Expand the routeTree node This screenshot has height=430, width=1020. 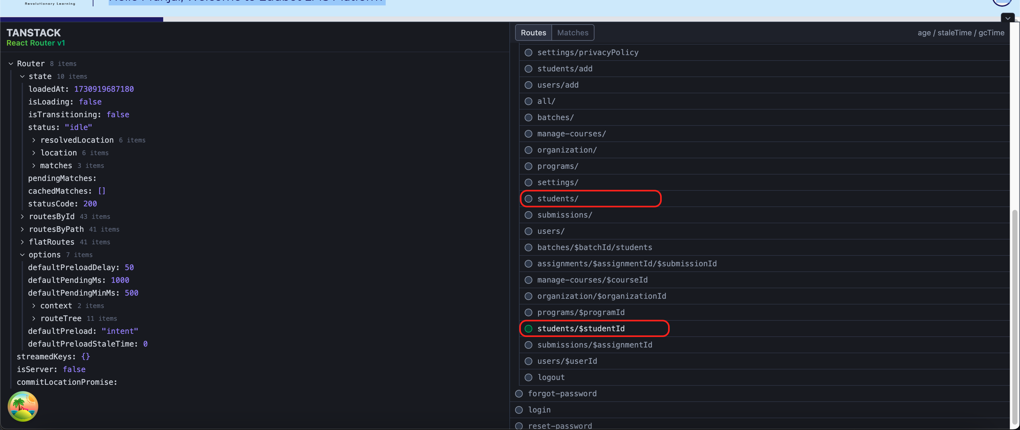pos(34,319)
